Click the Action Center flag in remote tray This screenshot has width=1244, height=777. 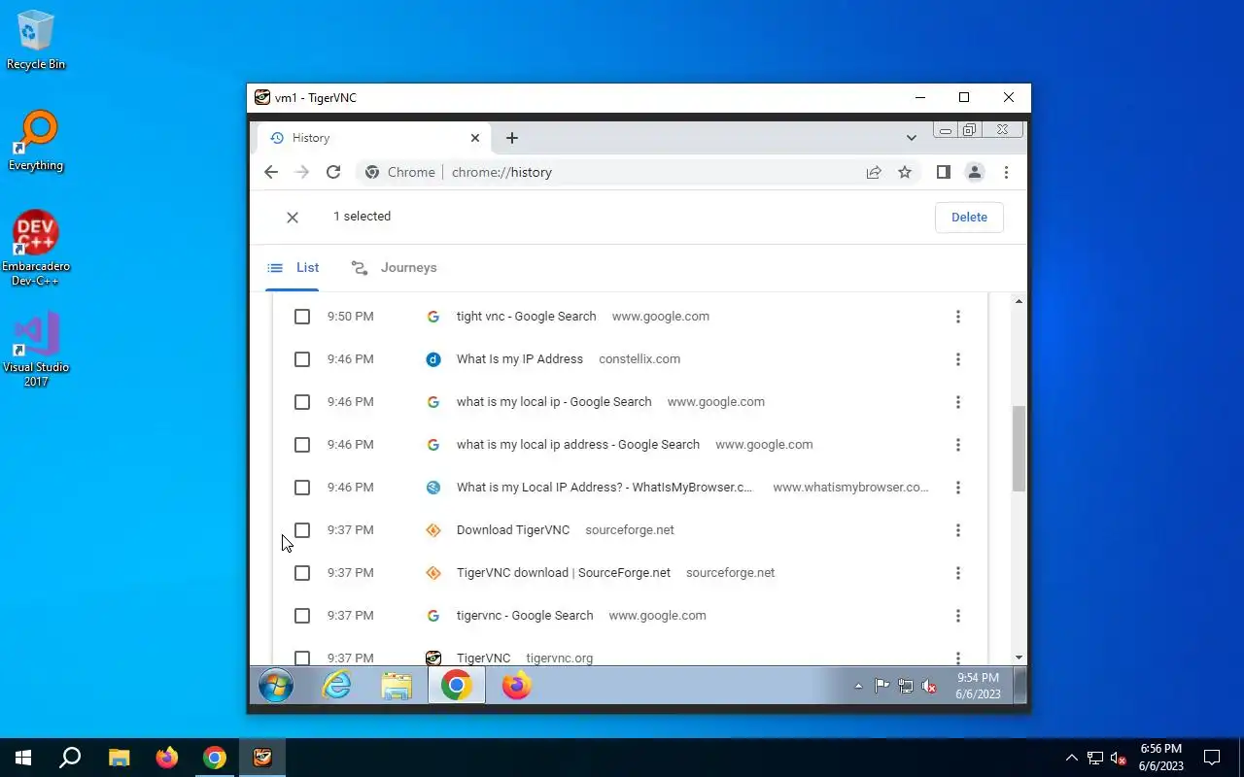881,687
